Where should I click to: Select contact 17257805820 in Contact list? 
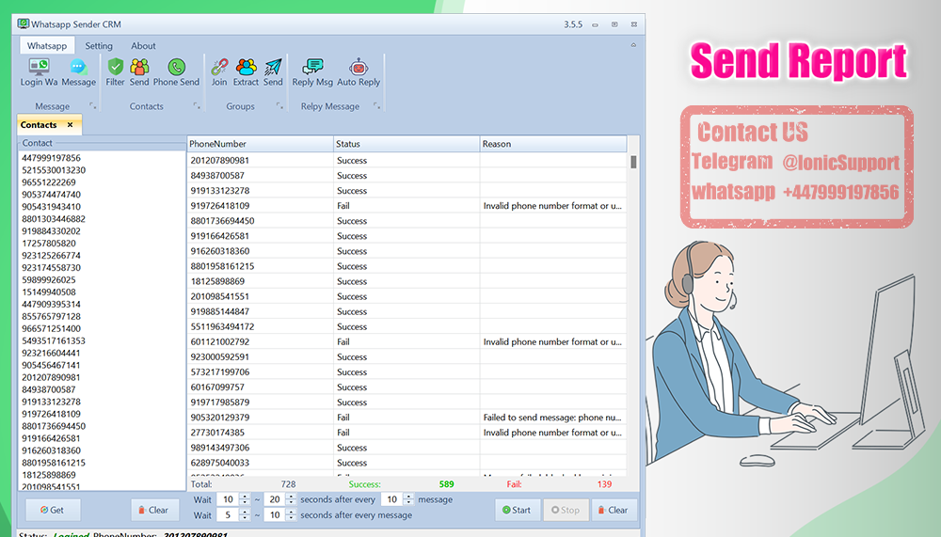[x=49, y=243]
